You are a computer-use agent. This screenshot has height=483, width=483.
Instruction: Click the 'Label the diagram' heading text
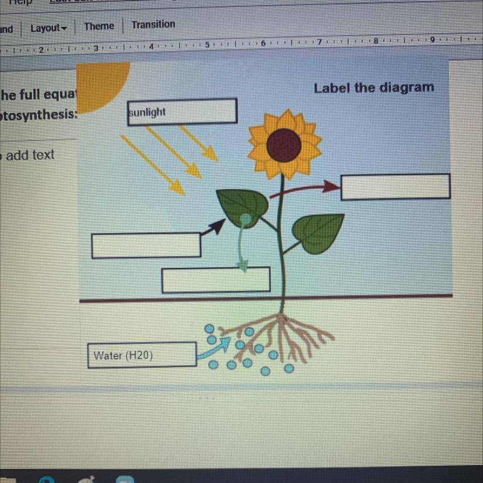click(374, 87)
